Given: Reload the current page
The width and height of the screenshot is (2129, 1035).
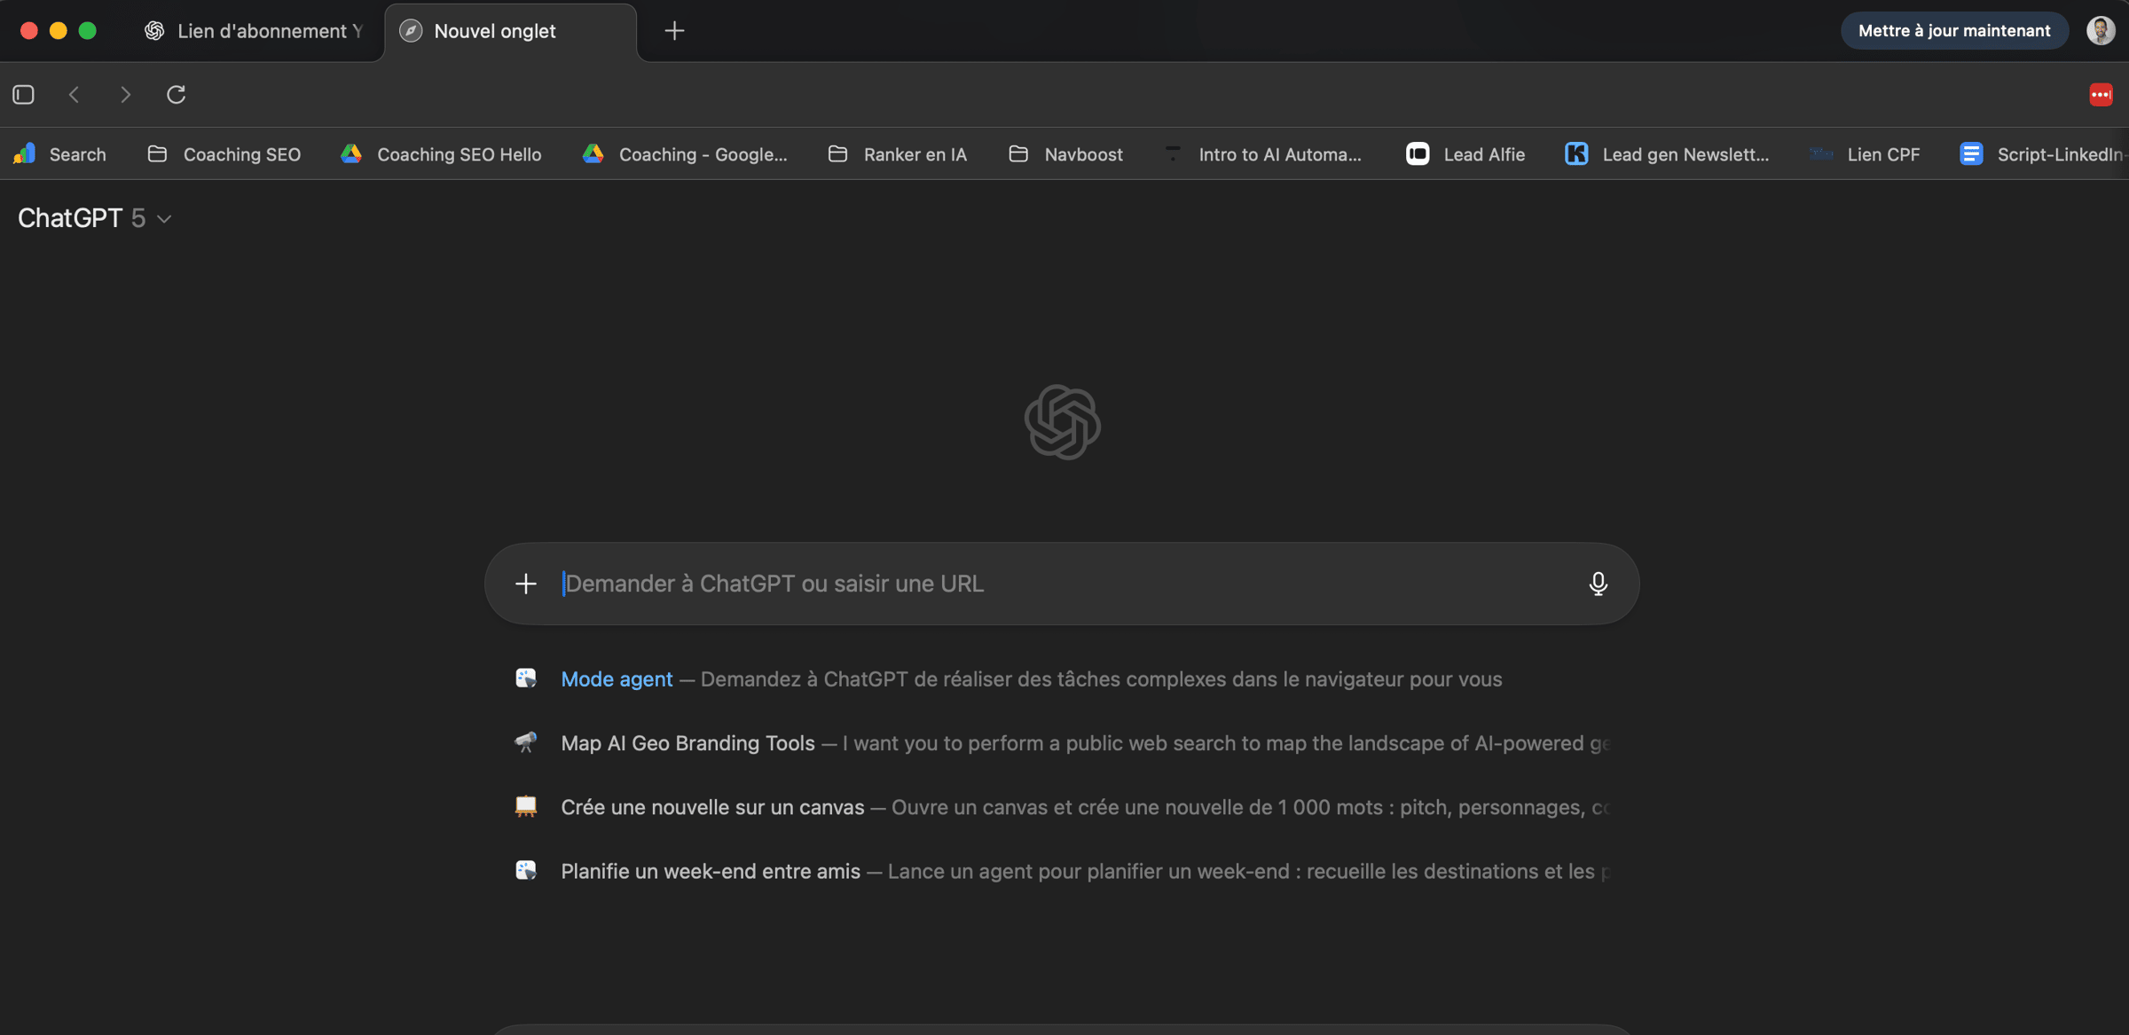Looking at the screenshot, I should coord(176,94).
